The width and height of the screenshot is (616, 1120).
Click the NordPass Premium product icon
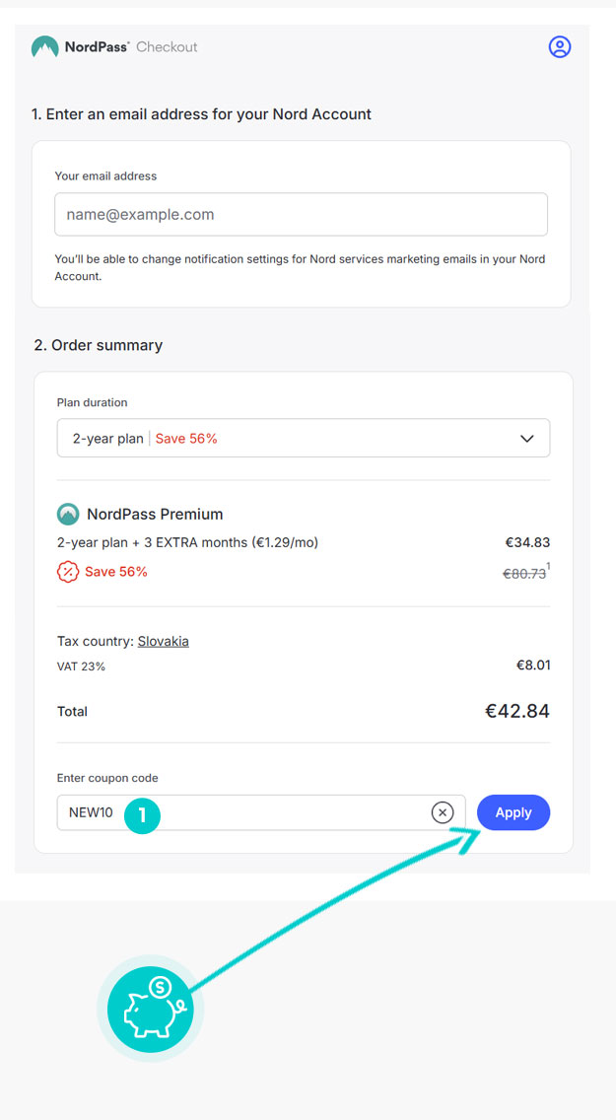[x=68, y=514]
